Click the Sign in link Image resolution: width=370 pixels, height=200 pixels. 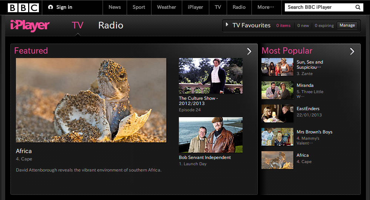click(64, 7)
